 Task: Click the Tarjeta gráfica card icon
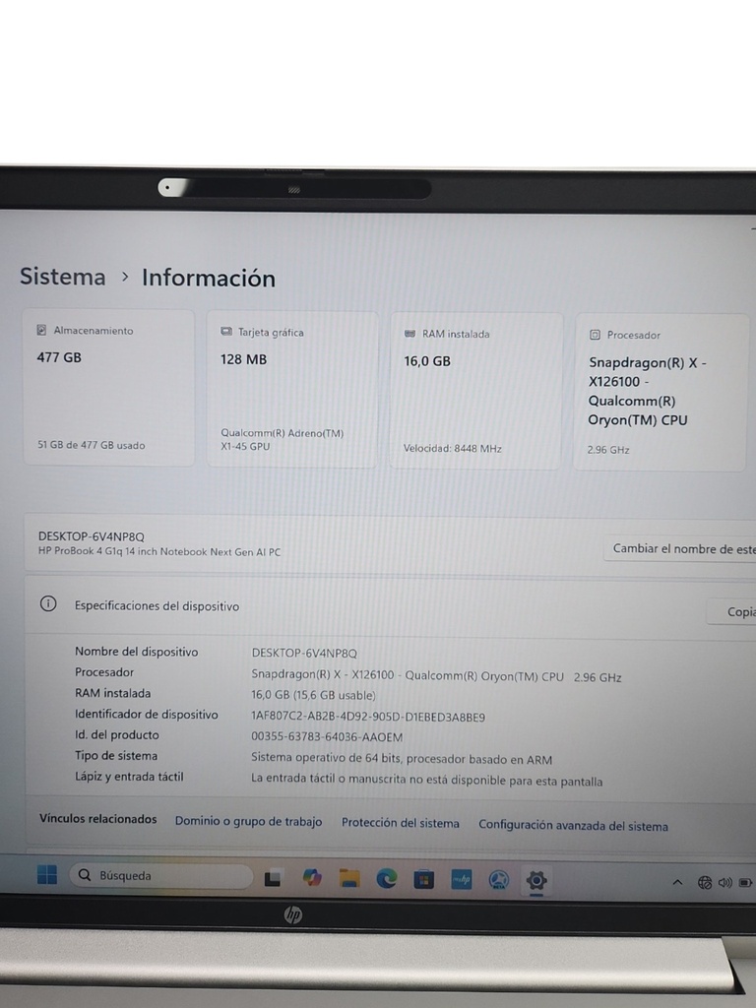[226, 332]
